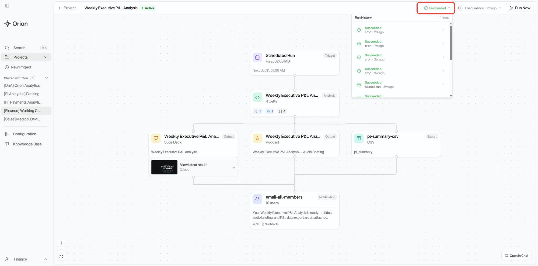Open [Sales] Medical Devi... project
Viewport: 538px width, 266px height.
pos(22,119)
